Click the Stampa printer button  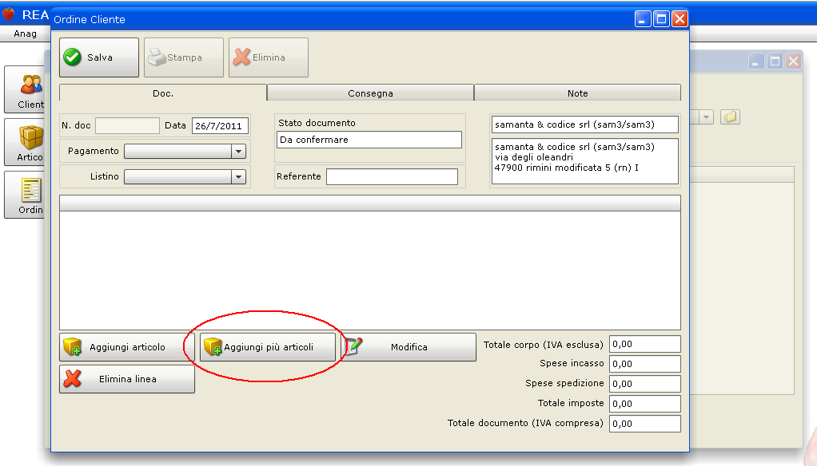tap(183, 57)
